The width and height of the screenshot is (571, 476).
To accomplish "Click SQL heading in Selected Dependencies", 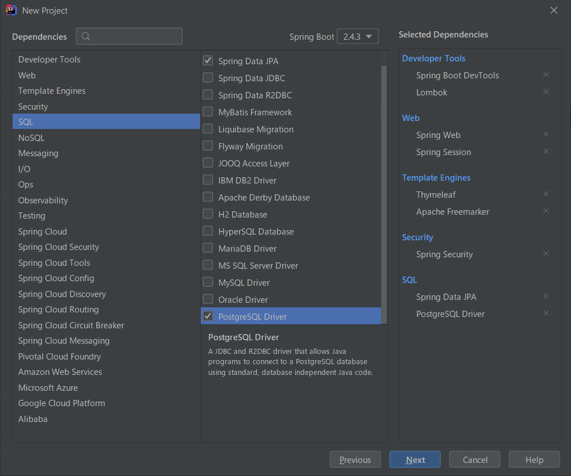I will (x=409, y=279).
